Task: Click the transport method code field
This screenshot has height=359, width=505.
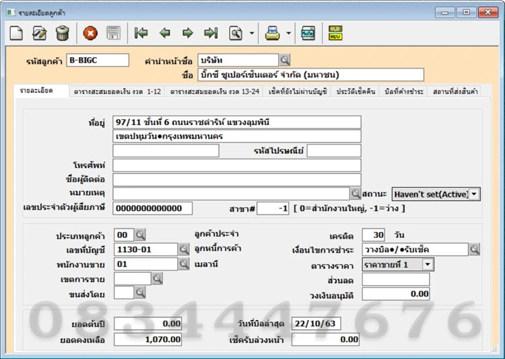Action: [124, 292]
